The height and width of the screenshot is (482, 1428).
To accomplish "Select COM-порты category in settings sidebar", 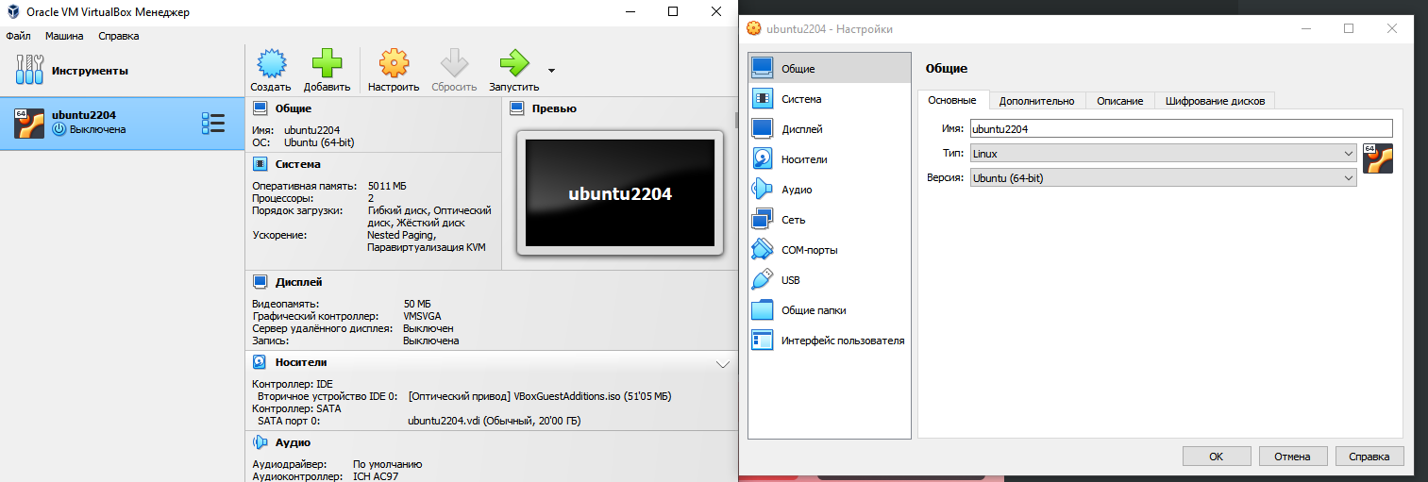I will coord(831,250).
